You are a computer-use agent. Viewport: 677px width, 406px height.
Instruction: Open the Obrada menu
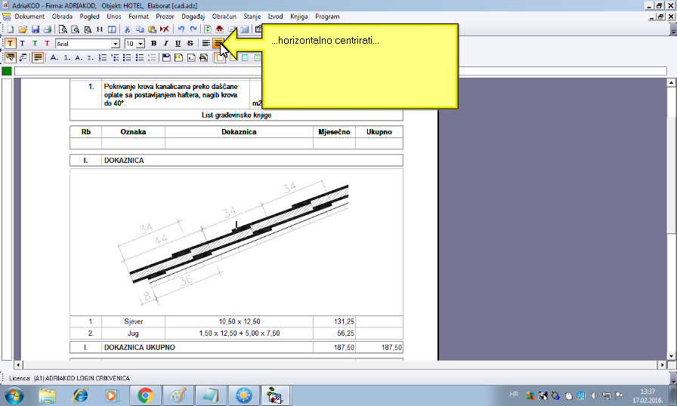coord(62,17)
